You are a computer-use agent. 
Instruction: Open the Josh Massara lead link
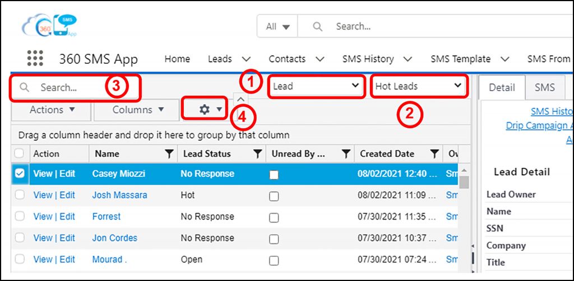click(x=119, y=195)
